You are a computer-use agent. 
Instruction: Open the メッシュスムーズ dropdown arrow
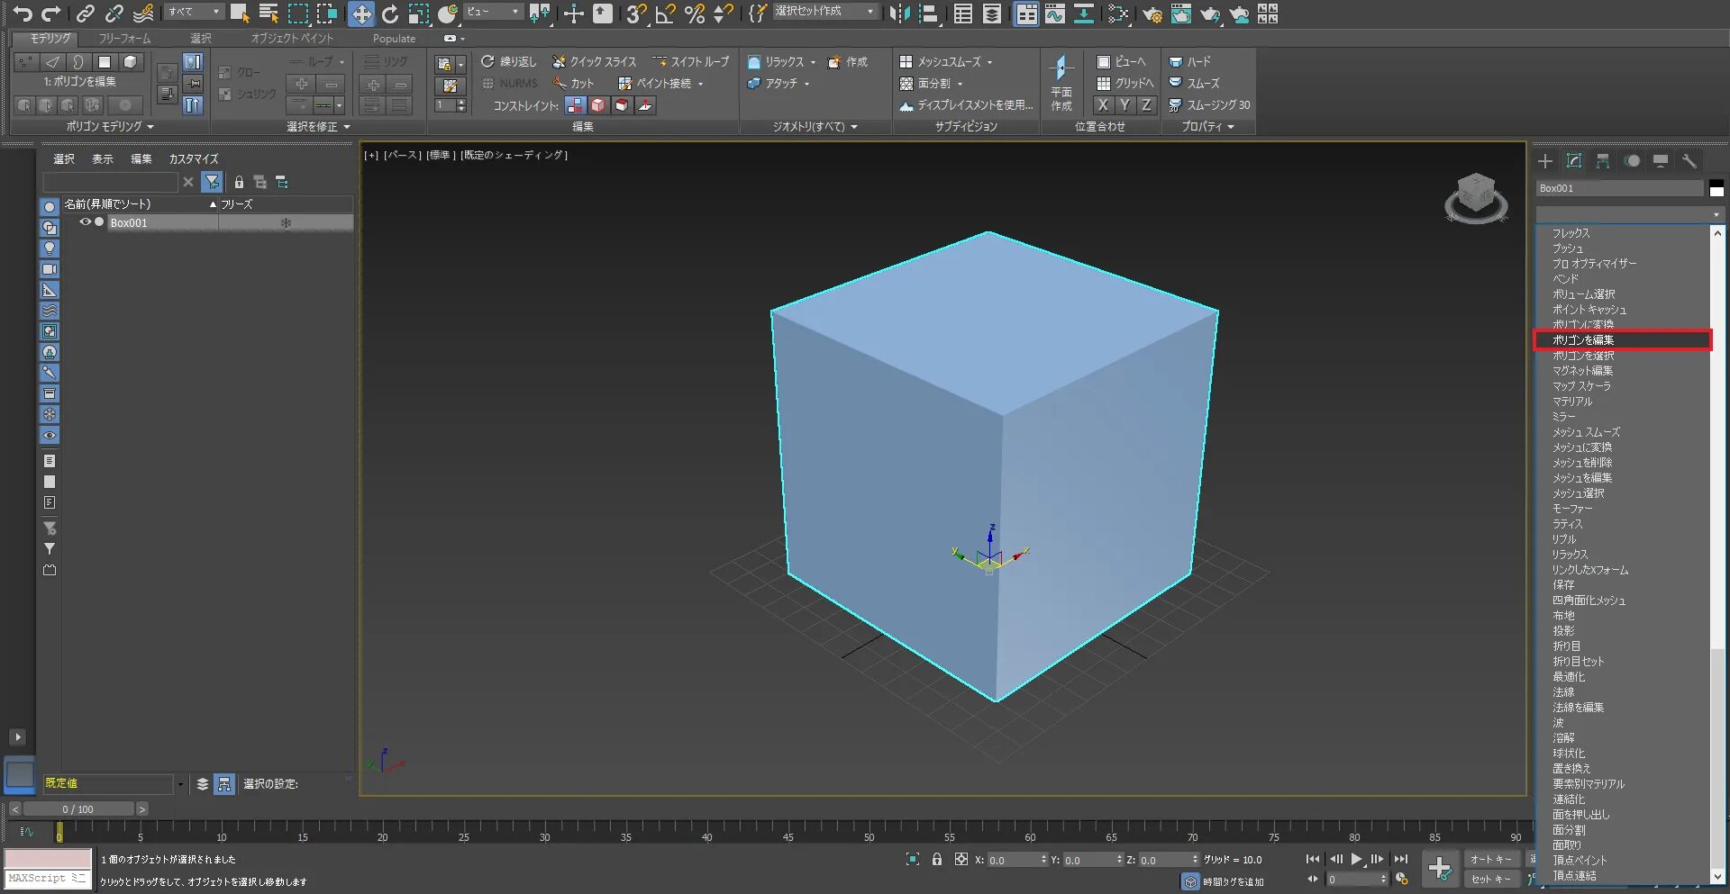[990, 62]
